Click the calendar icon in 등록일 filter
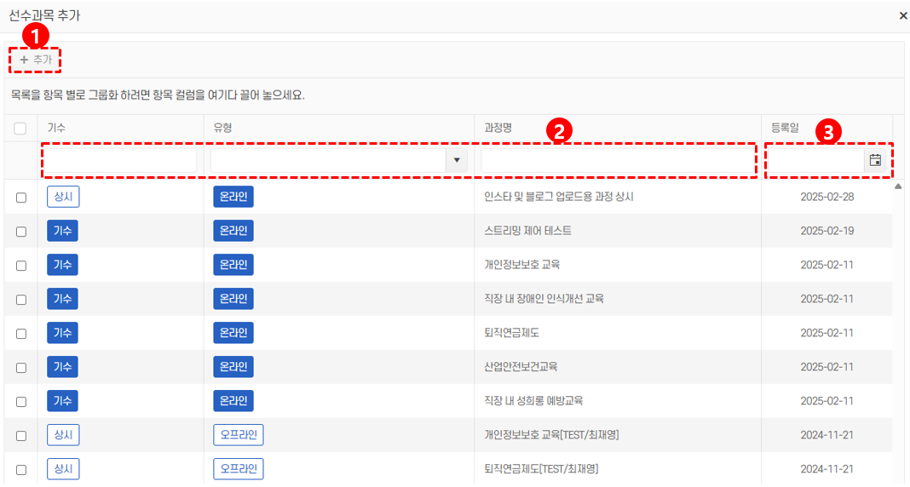 tap(875, 160)
